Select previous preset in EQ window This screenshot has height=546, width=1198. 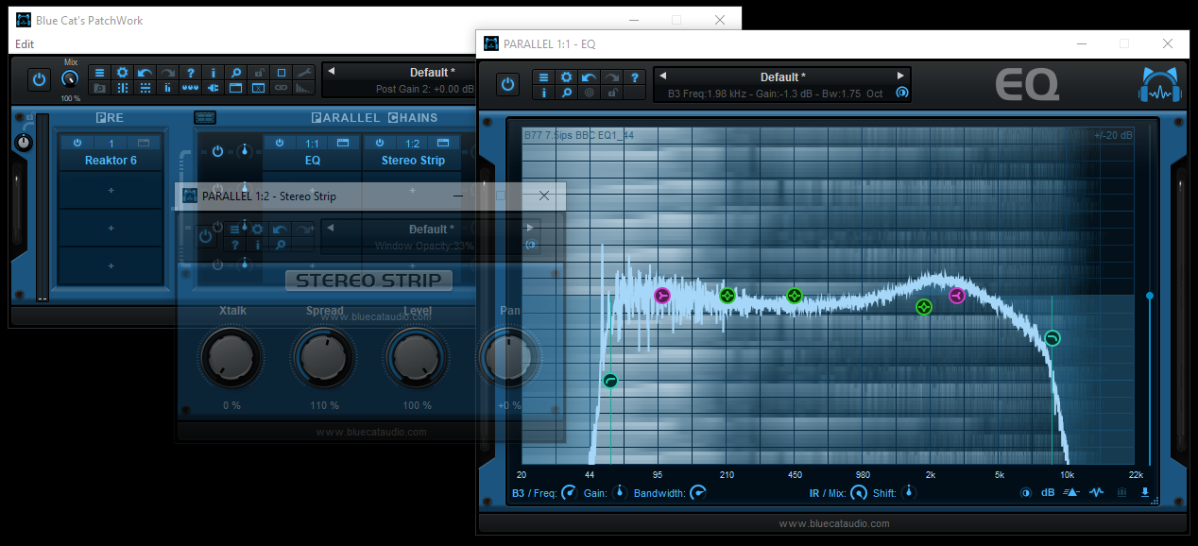point(663,76)
